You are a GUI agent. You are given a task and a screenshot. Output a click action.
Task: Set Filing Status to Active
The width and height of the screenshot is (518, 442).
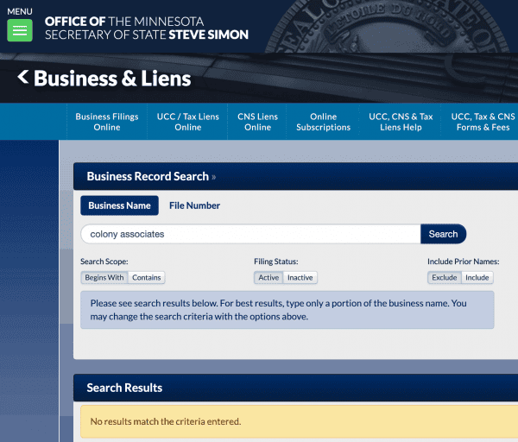(x=268, y=277)
